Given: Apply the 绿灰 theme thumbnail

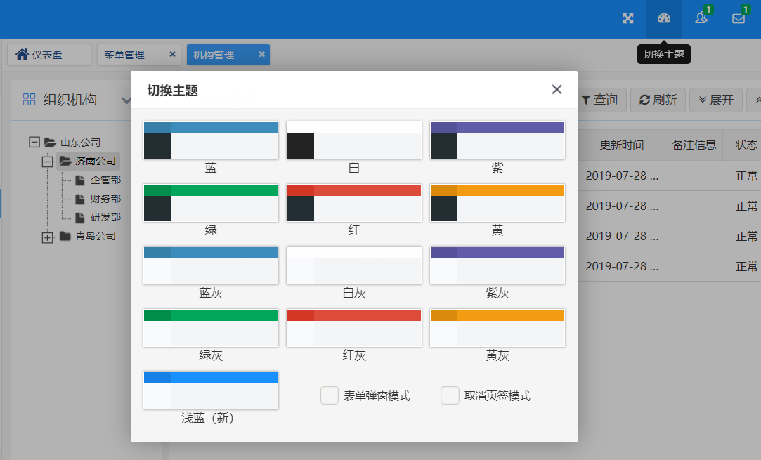Looking at the screenshot, I should pyautogui.click(x=211, y=328).
